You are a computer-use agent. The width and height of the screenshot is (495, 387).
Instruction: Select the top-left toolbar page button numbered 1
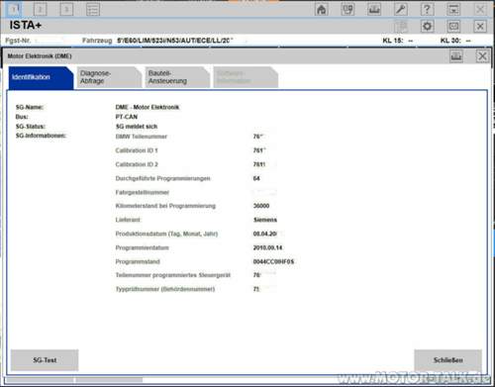14,9
